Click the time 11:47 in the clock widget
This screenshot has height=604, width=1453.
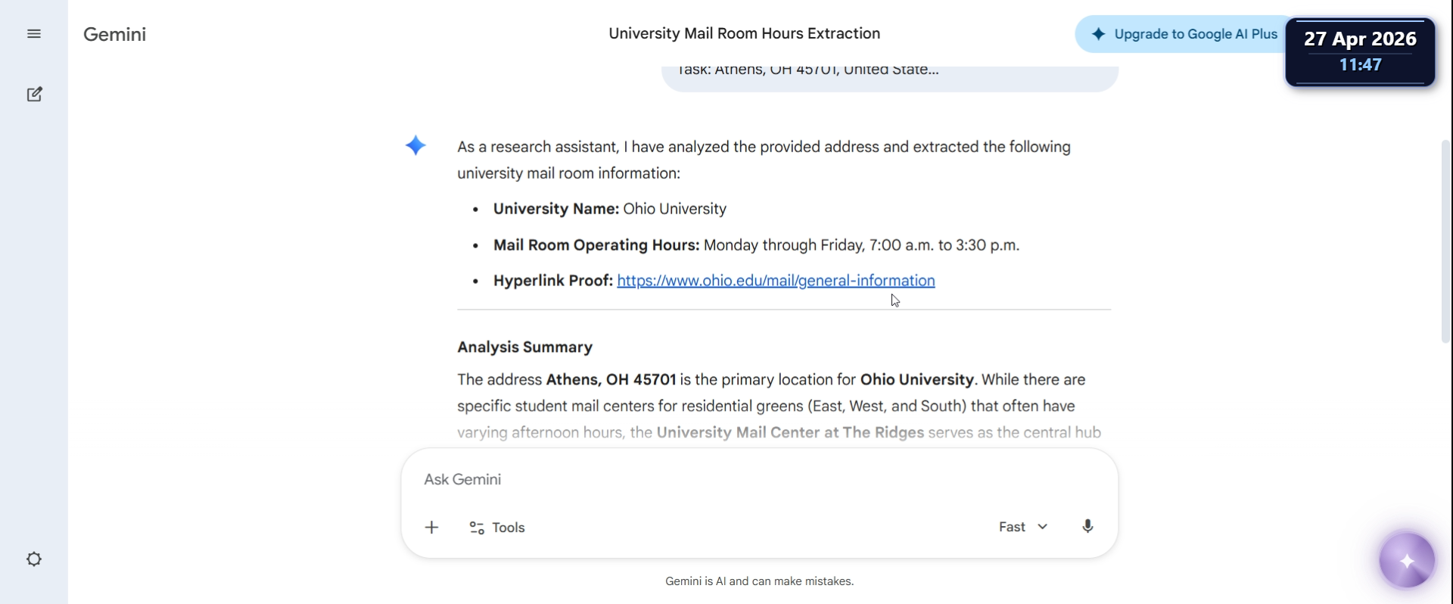click(1360, 65)
